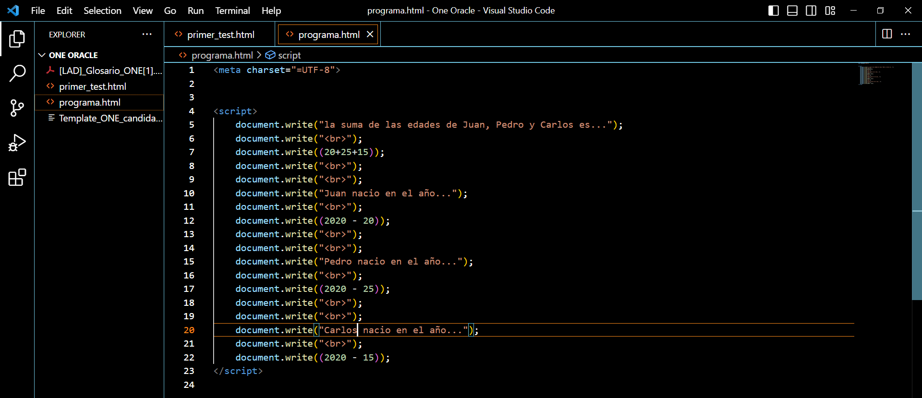The width and height of the screenshot is (922, 398).
Task: Open the Extensions view
Action: click(x=17, y=177)
